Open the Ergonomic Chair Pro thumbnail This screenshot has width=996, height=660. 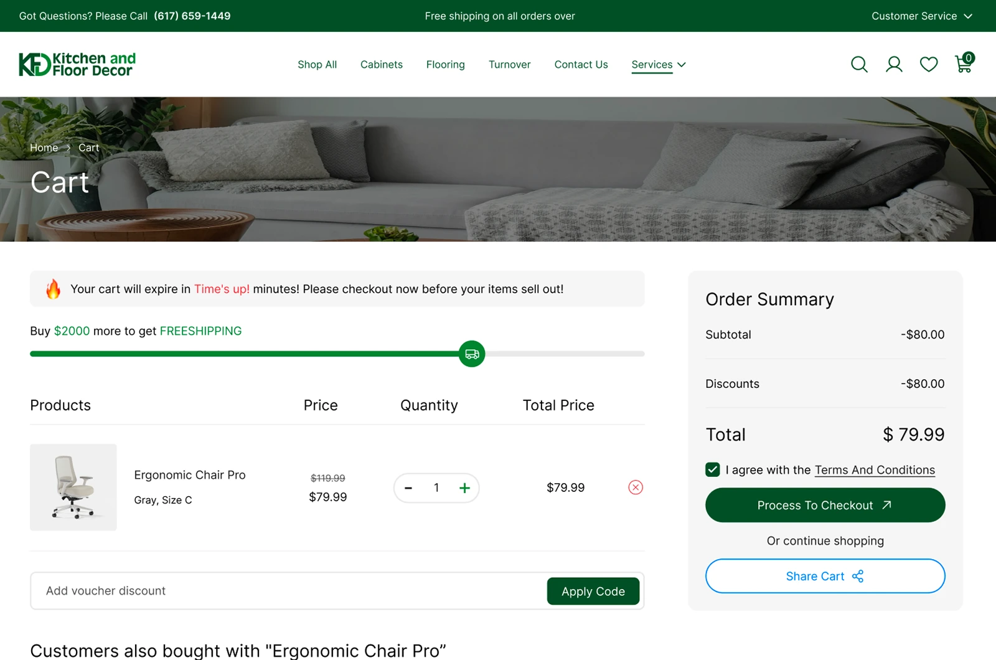tap(73, 488)
